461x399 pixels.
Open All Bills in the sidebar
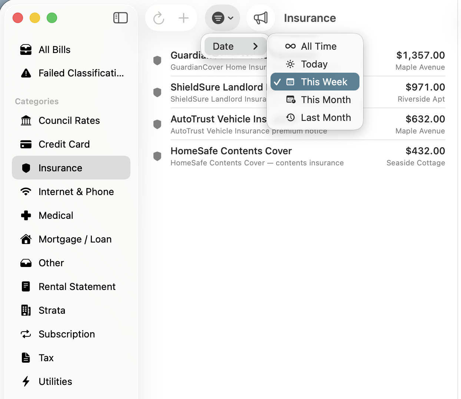tap(71, 50)
